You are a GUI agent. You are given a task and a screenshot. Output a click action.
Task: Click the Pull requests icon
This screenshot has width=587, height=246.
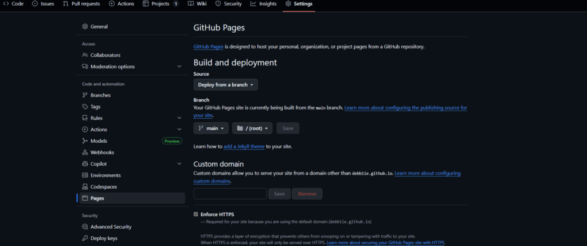(x=66, y=4)
